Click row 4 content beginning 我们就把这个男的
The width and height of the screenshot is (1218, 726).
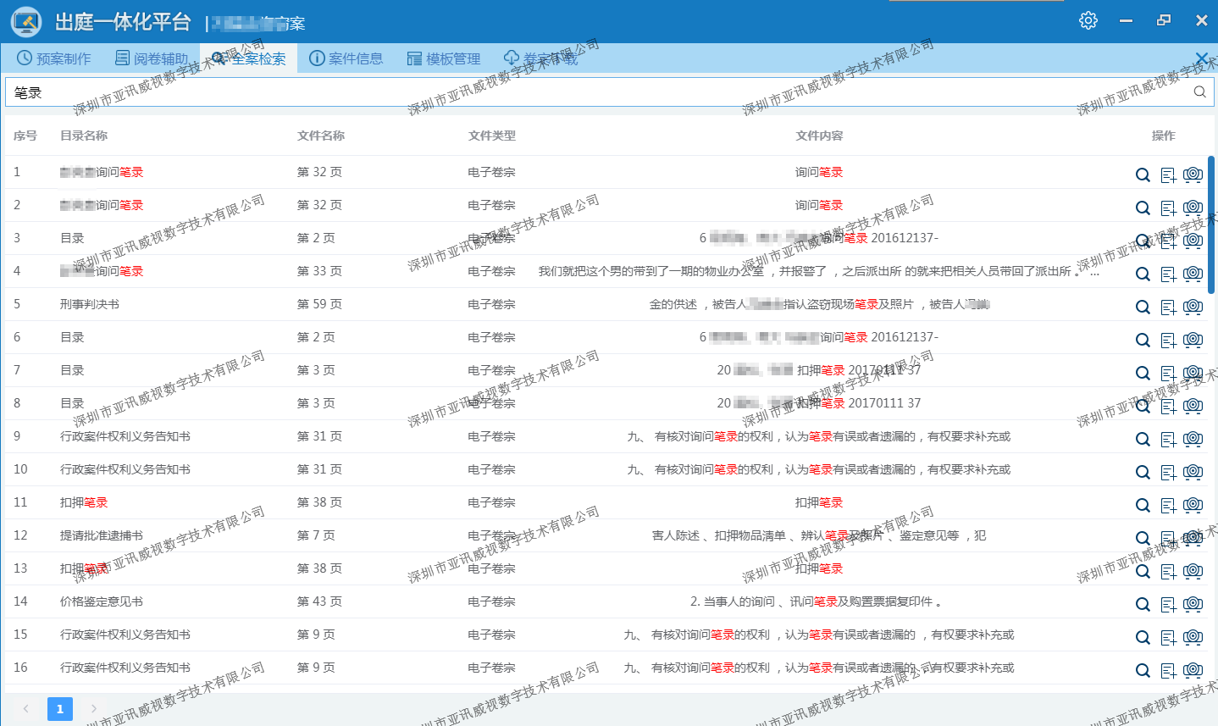[x=818, y=271]
